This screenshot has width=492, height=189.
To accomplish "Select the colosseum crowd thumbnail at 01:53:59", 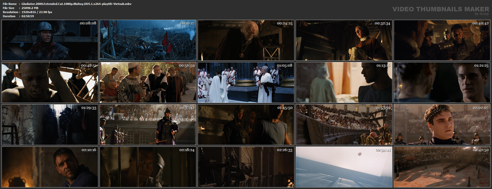I will (x=344, y=125).
